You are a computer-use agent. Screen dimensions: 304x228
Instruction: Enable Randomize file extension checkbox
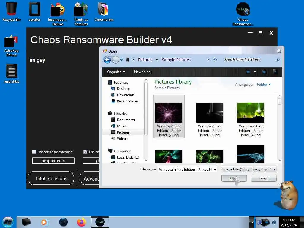34,152
